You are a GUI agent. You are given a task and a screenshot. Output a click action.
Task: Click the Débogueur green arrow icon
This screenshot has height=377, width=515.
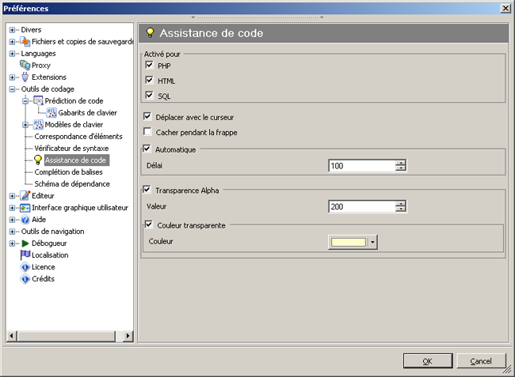(x=25, y=243)
